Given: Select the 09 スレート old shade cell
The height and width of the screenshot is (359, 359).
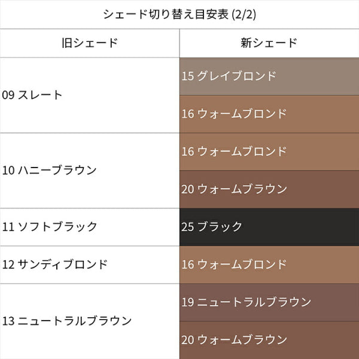Looking at the screenshot, I should 89,95.
